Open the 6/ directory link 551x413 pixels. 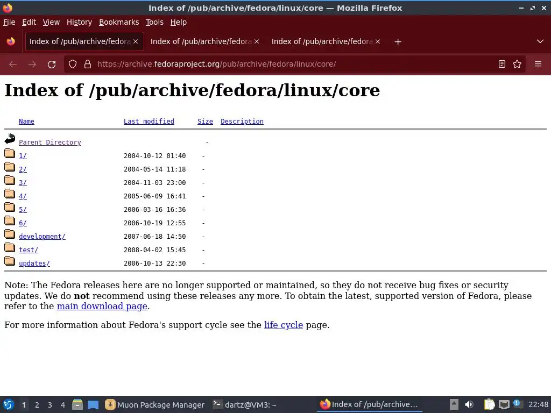click(x=23, y=223)
